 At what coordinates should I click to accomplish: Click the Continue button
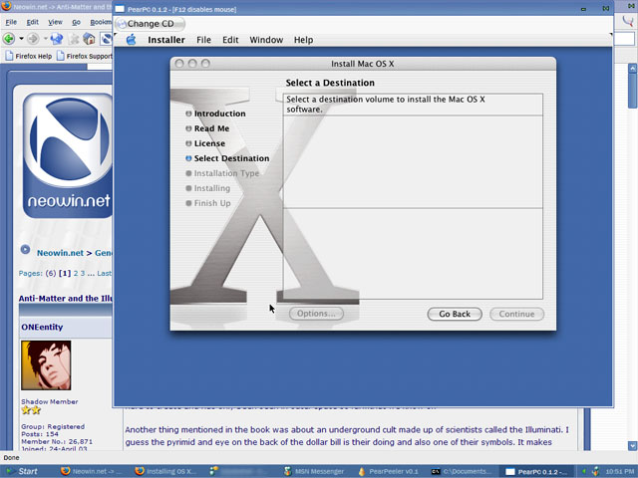pos(516,314)
